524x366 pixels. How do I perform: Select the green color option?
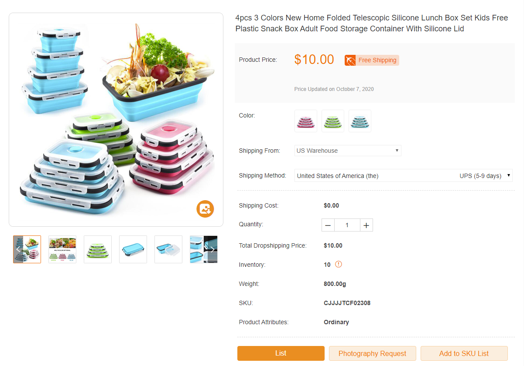coord(333,121)
